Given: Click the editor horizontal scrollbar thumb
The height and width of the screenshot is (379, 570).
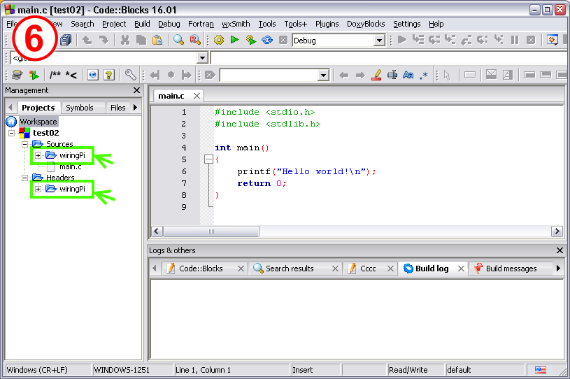Looking at the screenshot, I should (x=211, y=231).
